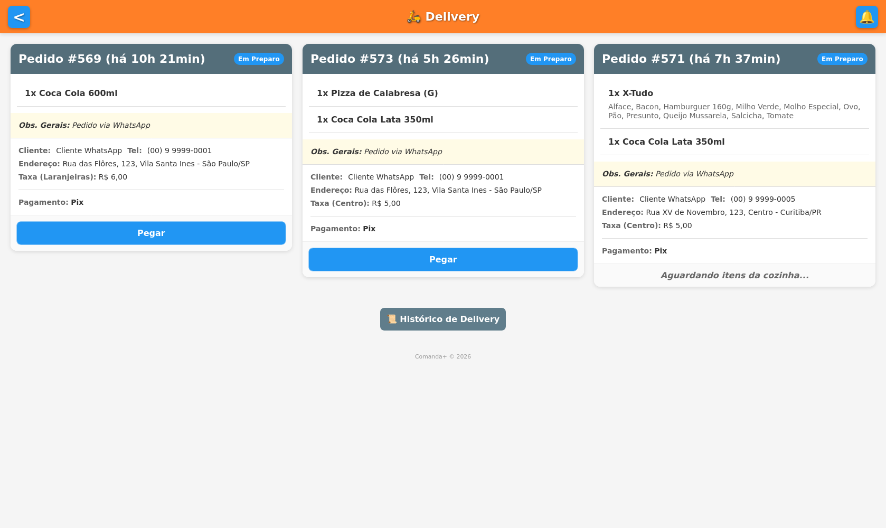Screen dimensions: 886x528
Task: Open the notification bell icon
Action: coord(866,17)
